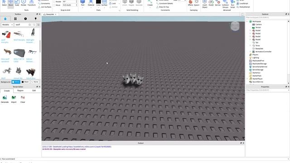Open the Edit tab in Terrain Editor
The width and height of the screenshot is (290, 163).
pos(34,91)
